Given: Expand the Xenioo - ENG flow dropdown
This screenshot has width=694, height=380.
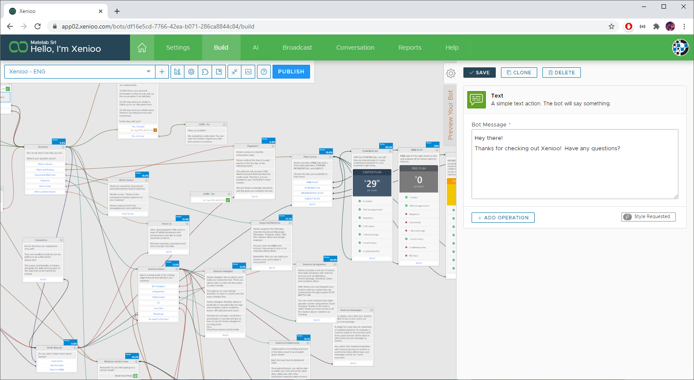Looking at the screenshot, I should (x=149, y=72).
